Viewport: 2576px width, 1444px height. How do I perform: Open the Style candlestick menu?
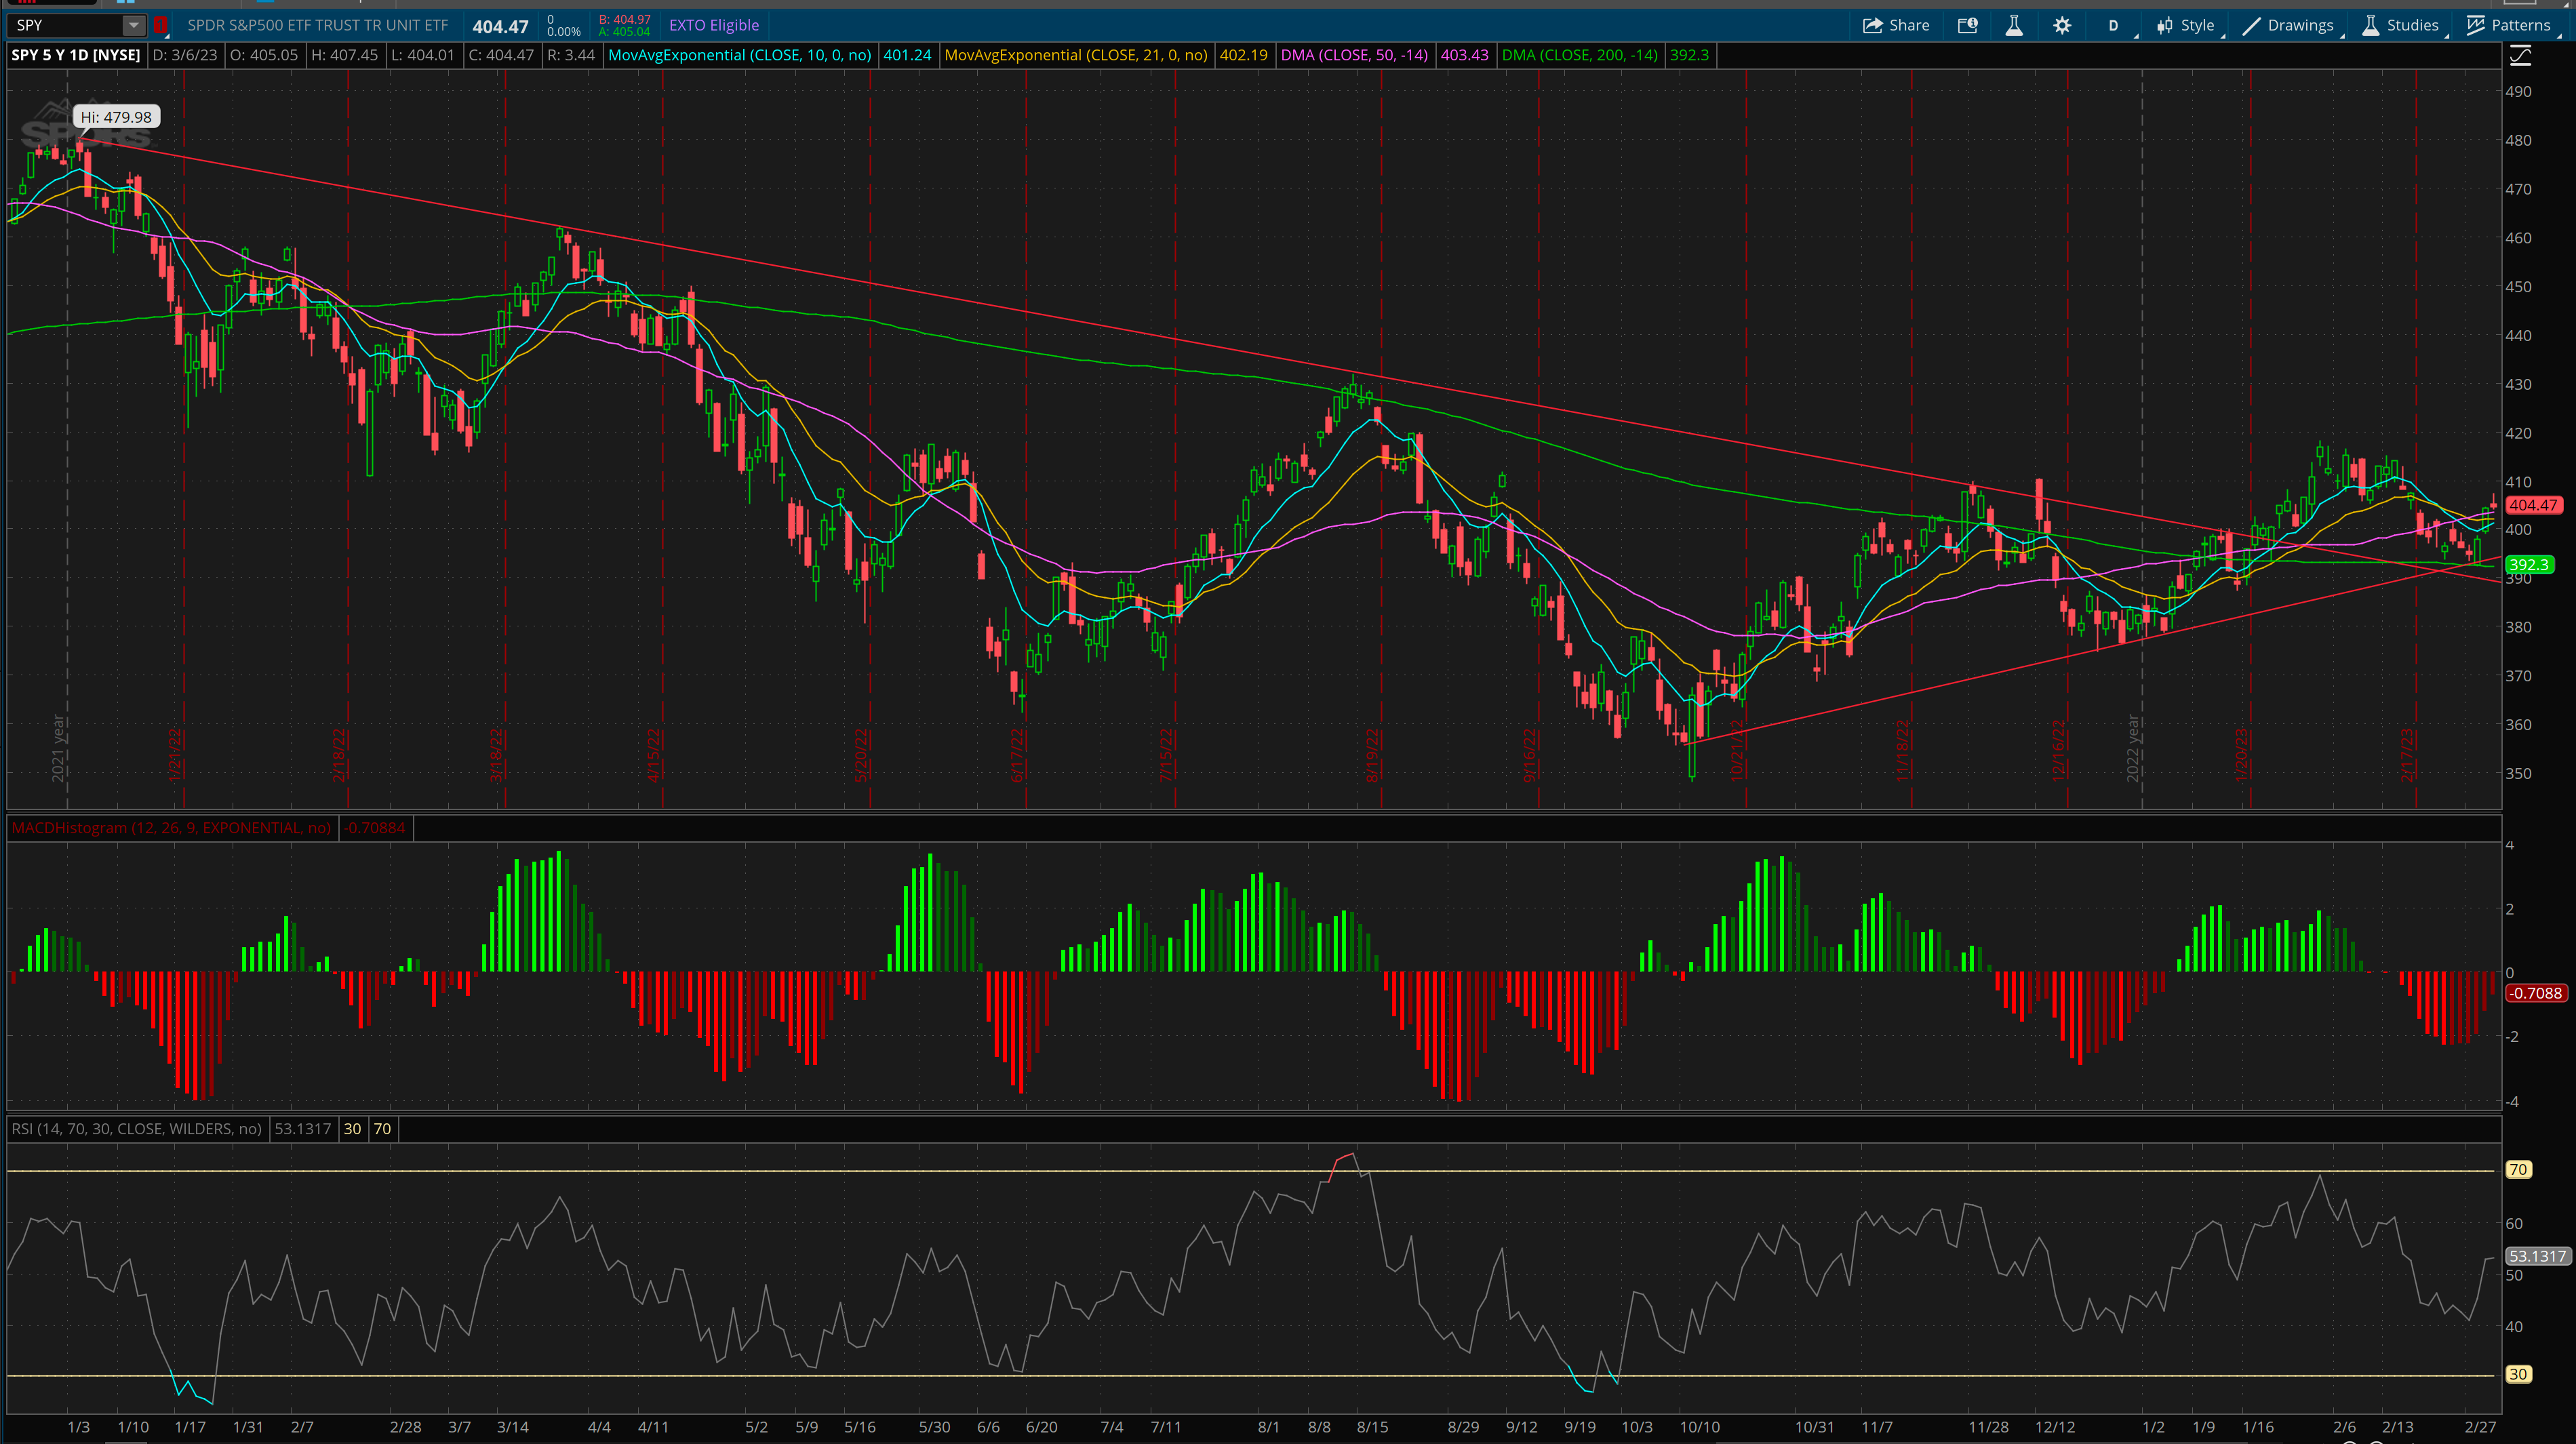(x=2186, y=25)
